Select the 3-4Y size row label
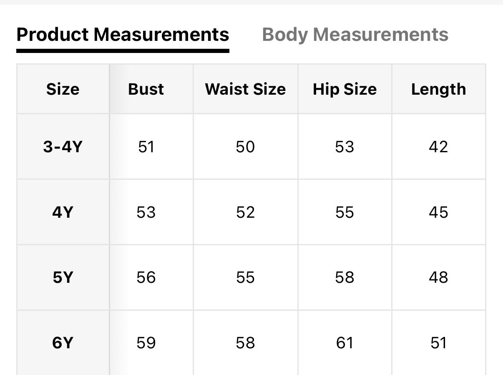Image resolution: width=503 pixels, height=375 pixels. pyautogui.click(x=63, y=147)
